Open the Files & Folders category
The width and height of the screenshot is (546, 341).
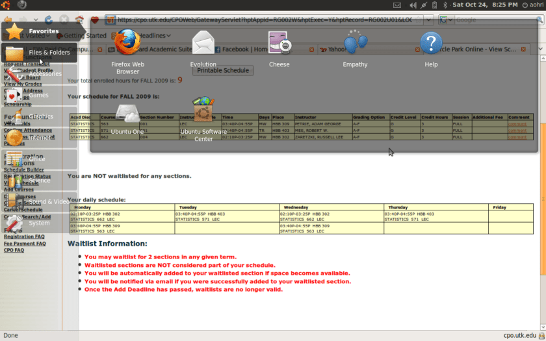(x=40, y=53)
